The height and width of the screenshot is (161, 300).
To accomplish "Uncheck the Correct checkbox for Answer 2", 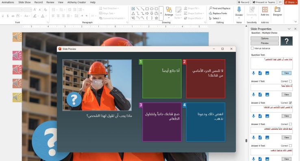I will click(x=290, y=103).
